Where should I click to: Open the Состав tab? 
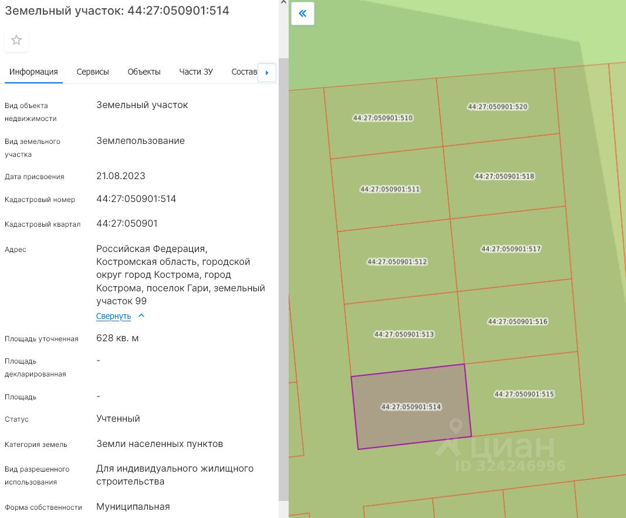[244, 72]
